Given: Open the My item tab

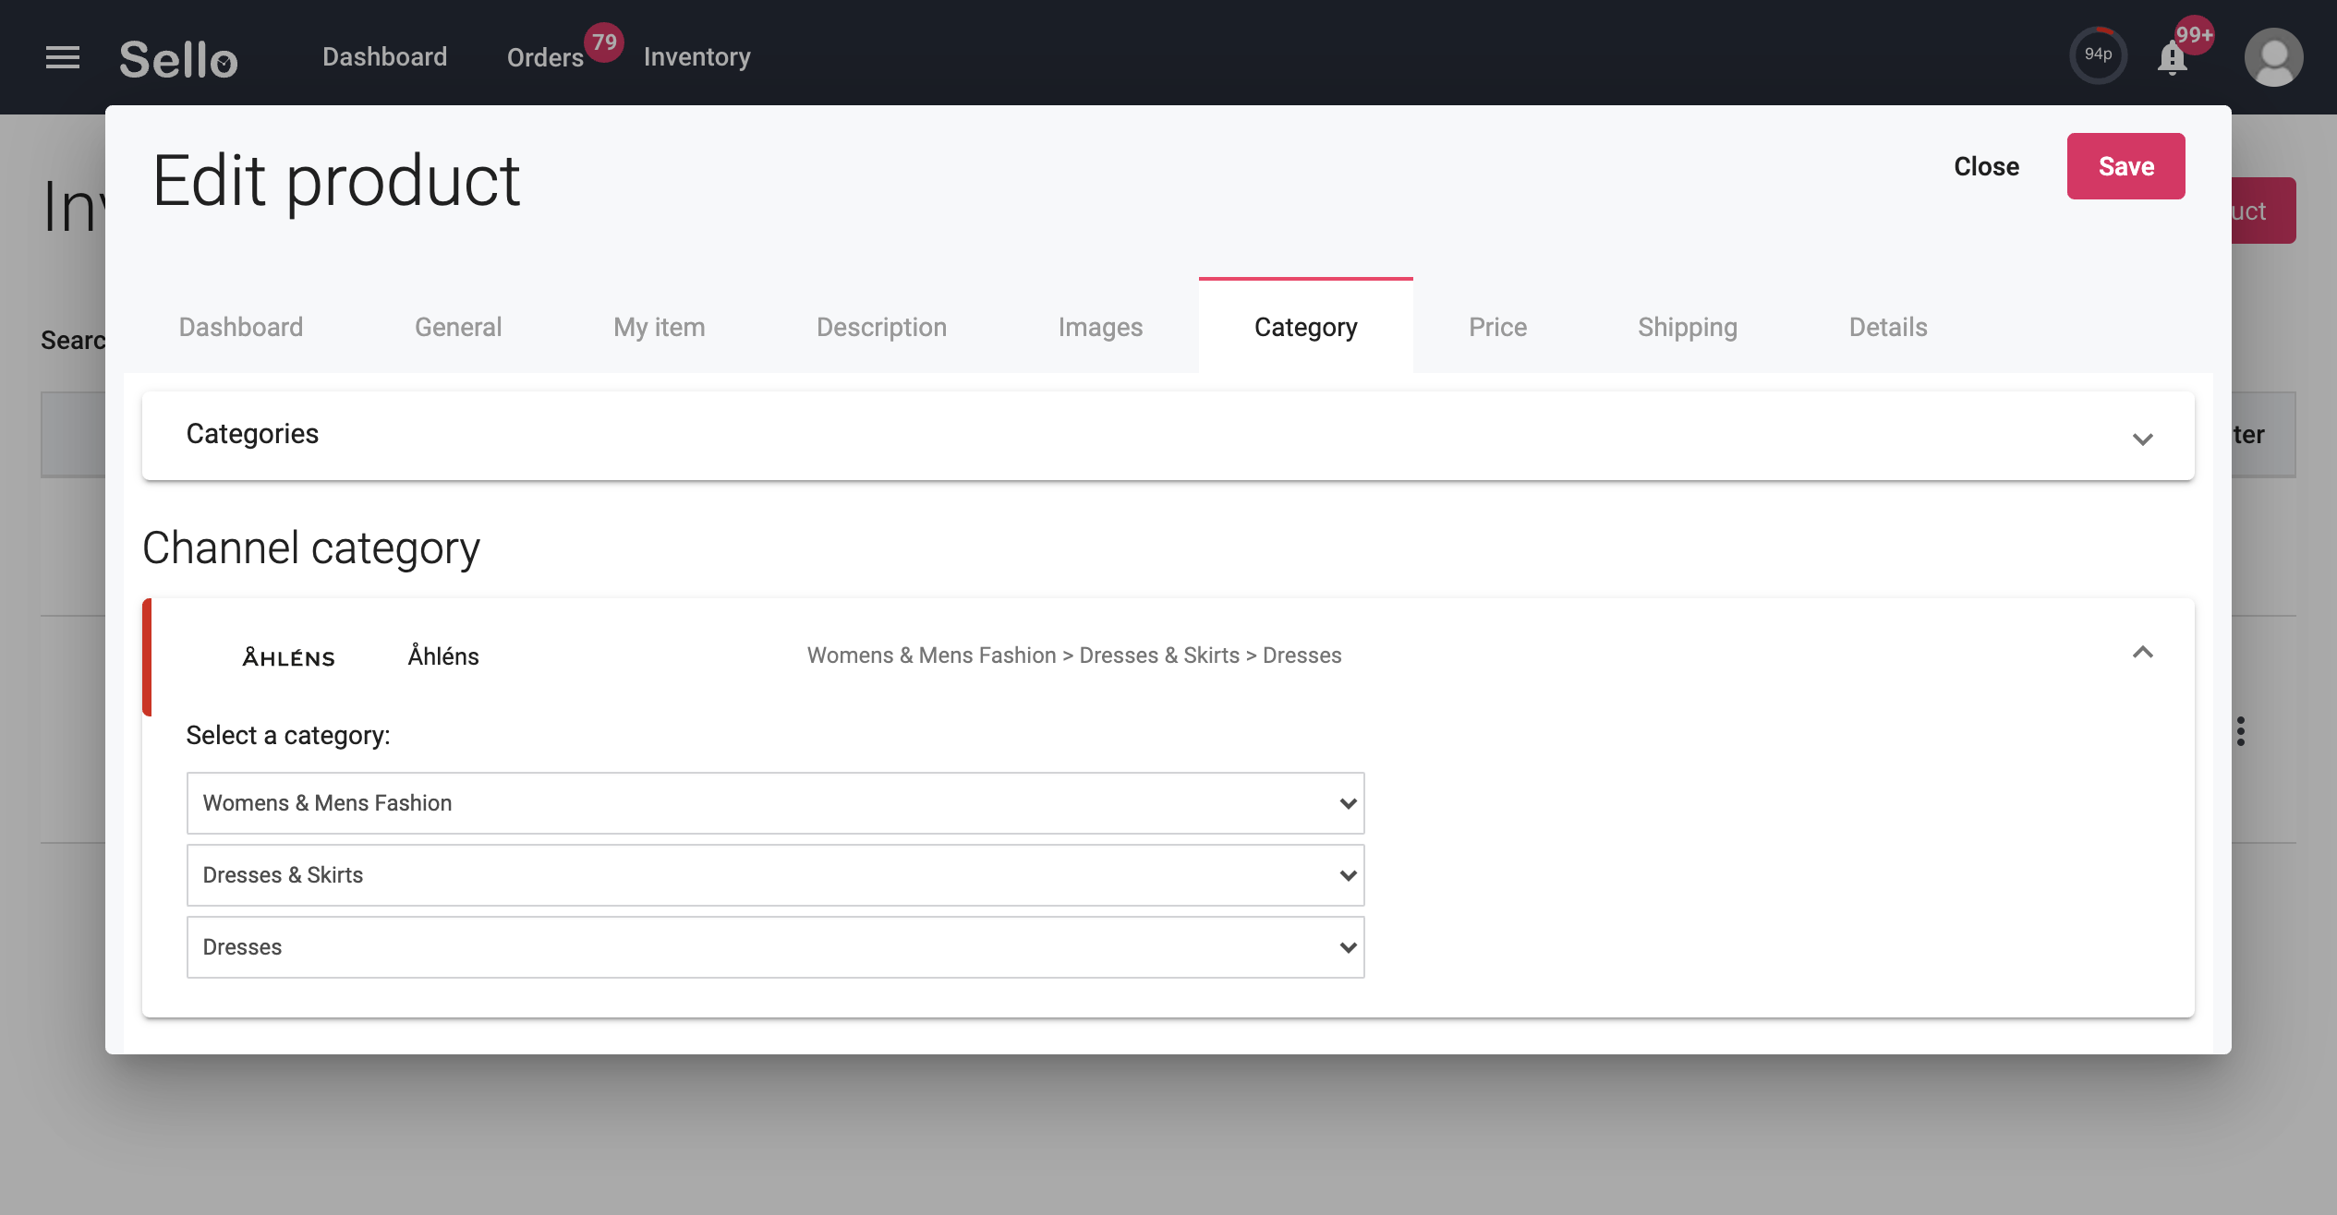Looking at the screenshot, I should (x=660, y=327).
